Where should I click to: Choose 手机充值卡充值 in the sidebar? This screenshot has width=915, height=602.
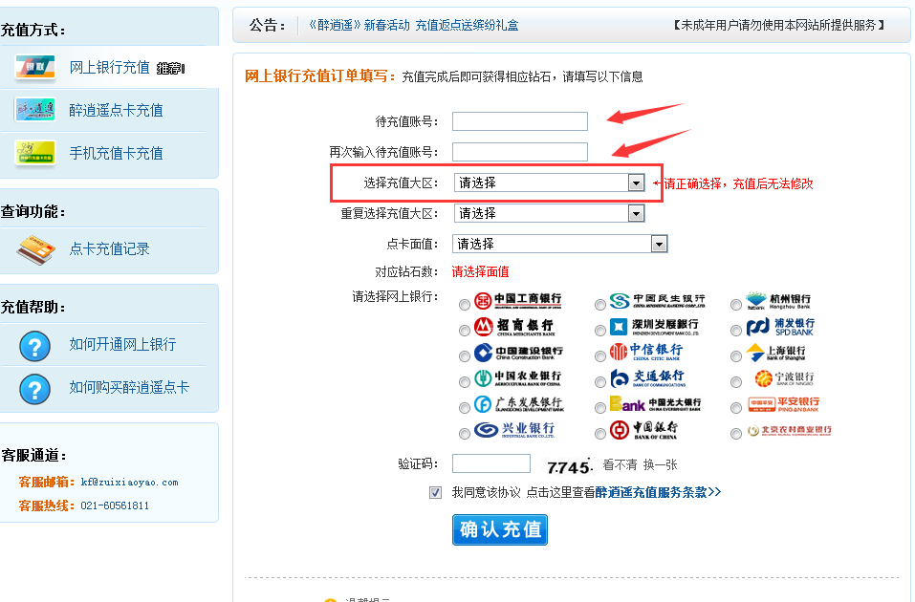pos(116,154)
